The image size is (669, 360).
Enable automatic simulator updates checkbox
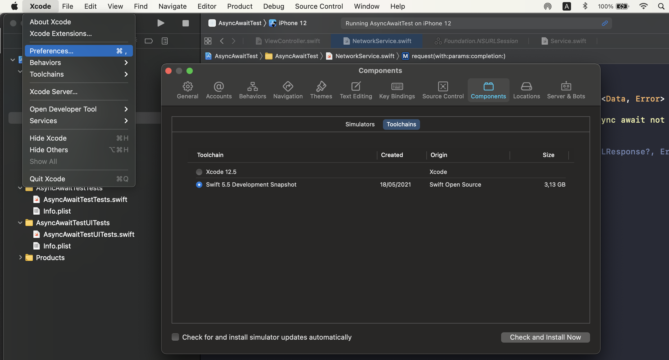[175, 337]
